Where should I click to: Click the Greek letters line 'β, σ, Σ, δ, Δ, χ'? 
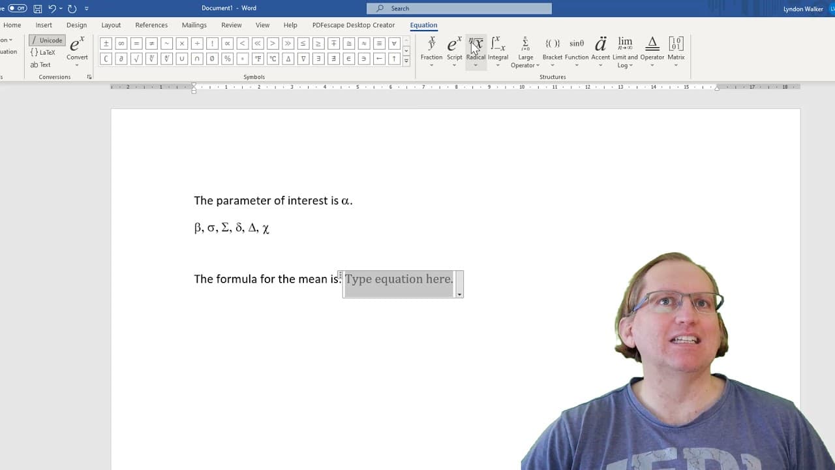click(232, 228)
